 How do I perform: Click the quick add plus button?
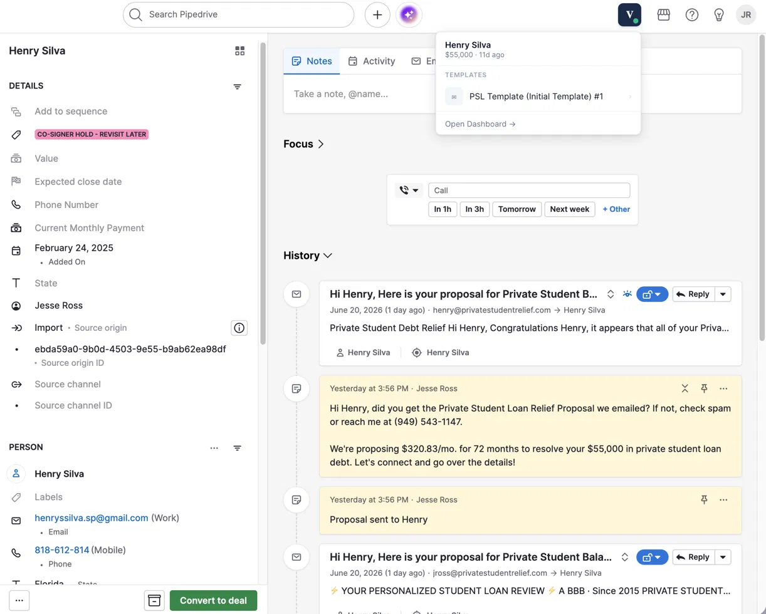(x=377, y=15)
